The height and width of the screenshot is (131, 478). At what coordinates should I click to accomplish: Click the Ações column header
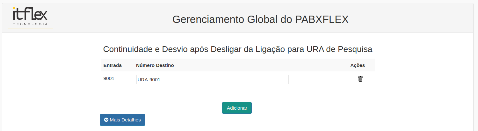(358, 65)
